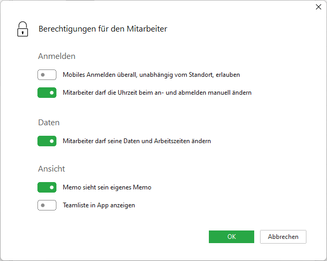
Task: Click the Abbrechen button
Action: point(283,237)
